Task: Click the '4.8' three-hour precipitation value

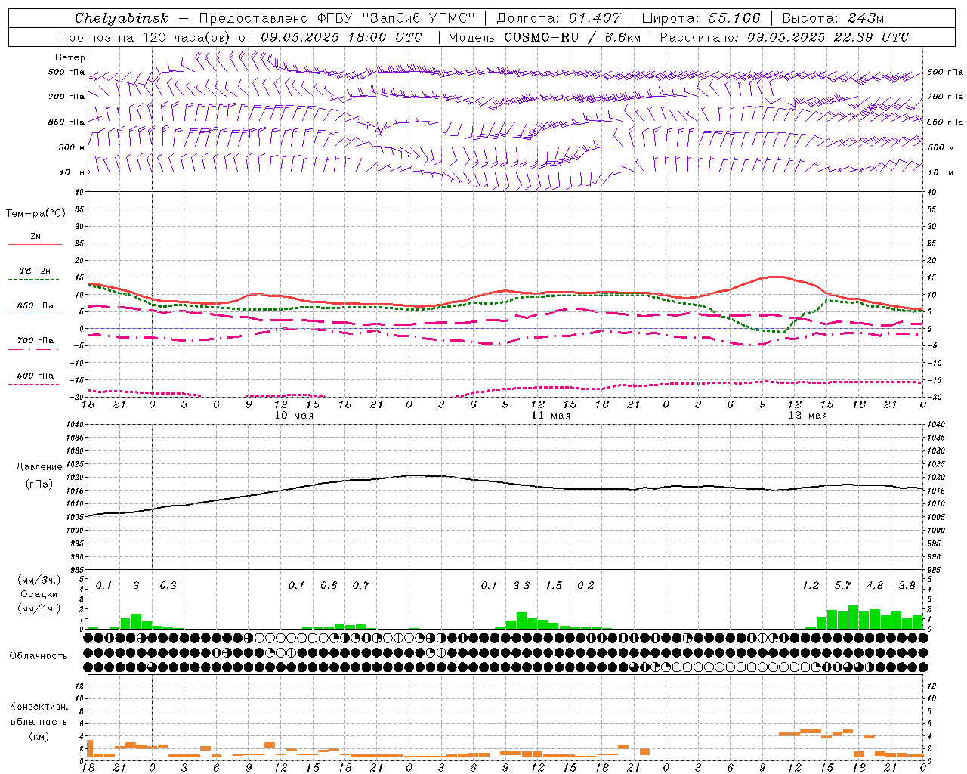Action: point(875,585)
